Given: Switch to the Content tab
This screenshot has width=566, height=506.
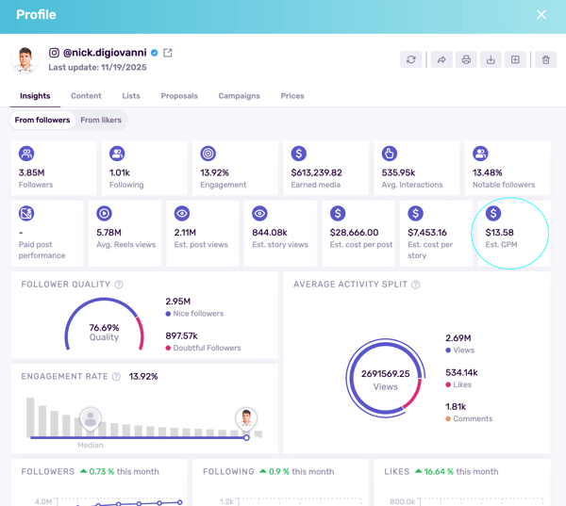Looking at the screenshot, I should 86,96.
